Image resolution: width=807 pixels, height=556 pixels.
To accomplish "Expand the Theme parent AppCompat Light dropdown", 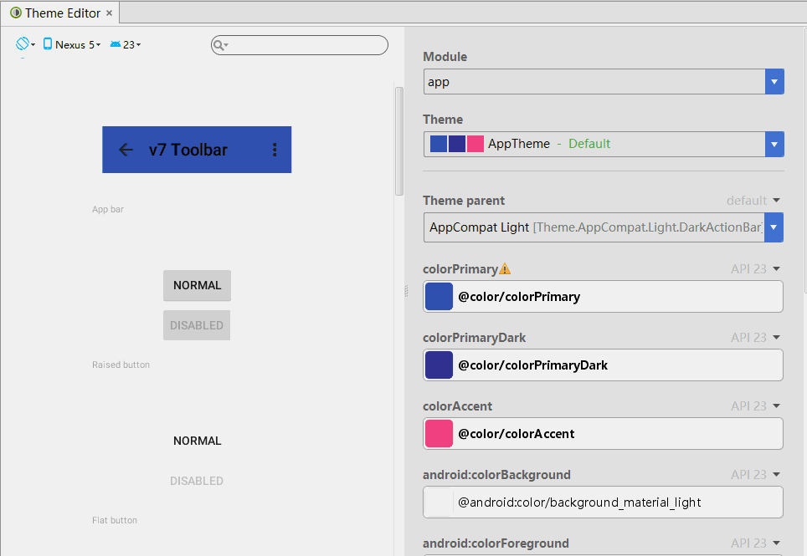I will (774, 227).
